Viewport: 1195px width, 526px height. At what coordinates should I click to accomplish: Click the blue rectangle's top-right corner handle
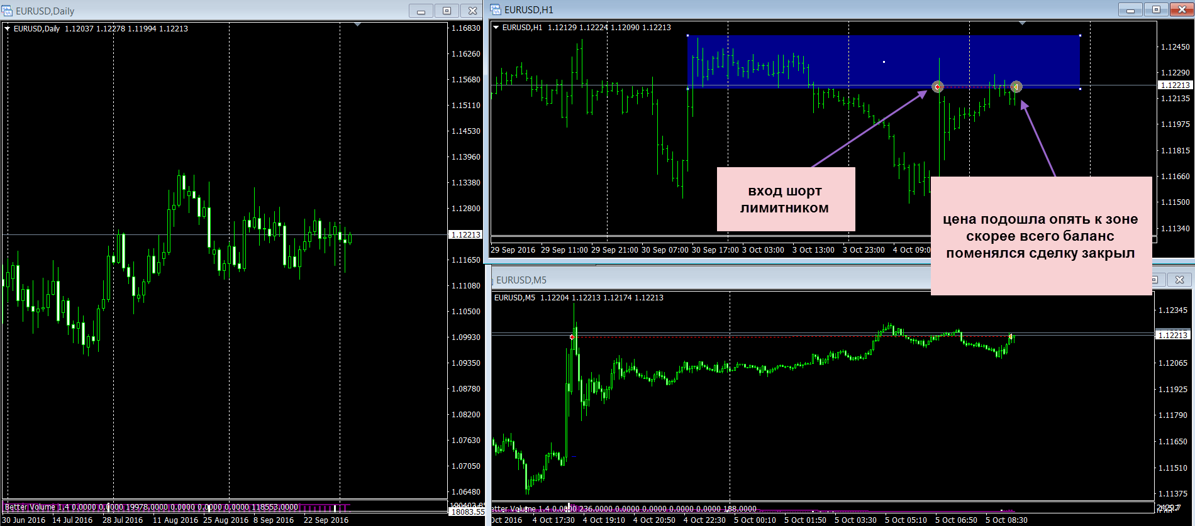[x=1081, y=35]
